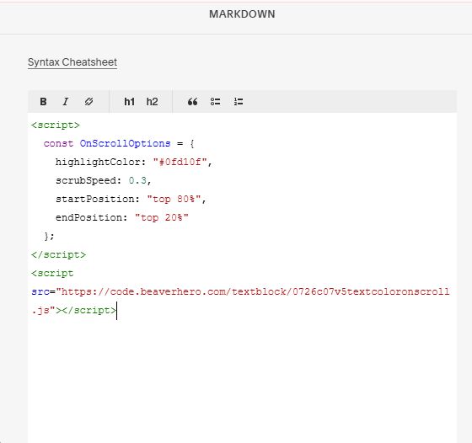472x443 pixels.
Task: Create a numbered list
Action: 239,102
